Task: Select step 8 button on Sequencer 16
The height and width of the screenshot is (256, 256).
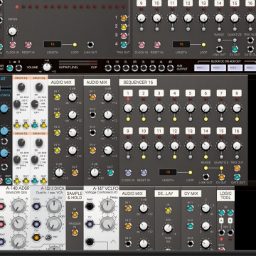Action: [237, 93]
